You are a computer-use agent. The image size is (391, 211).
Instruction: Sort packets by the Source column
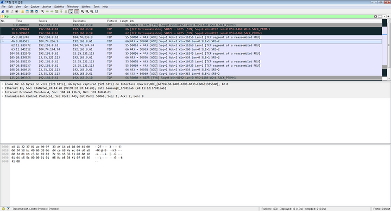pos(43,21)
